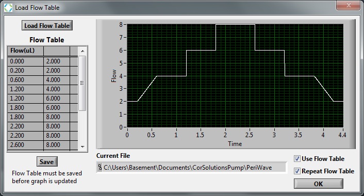Click the path browse icon in Current File field

pyautogui.click(x=100, y=167)
